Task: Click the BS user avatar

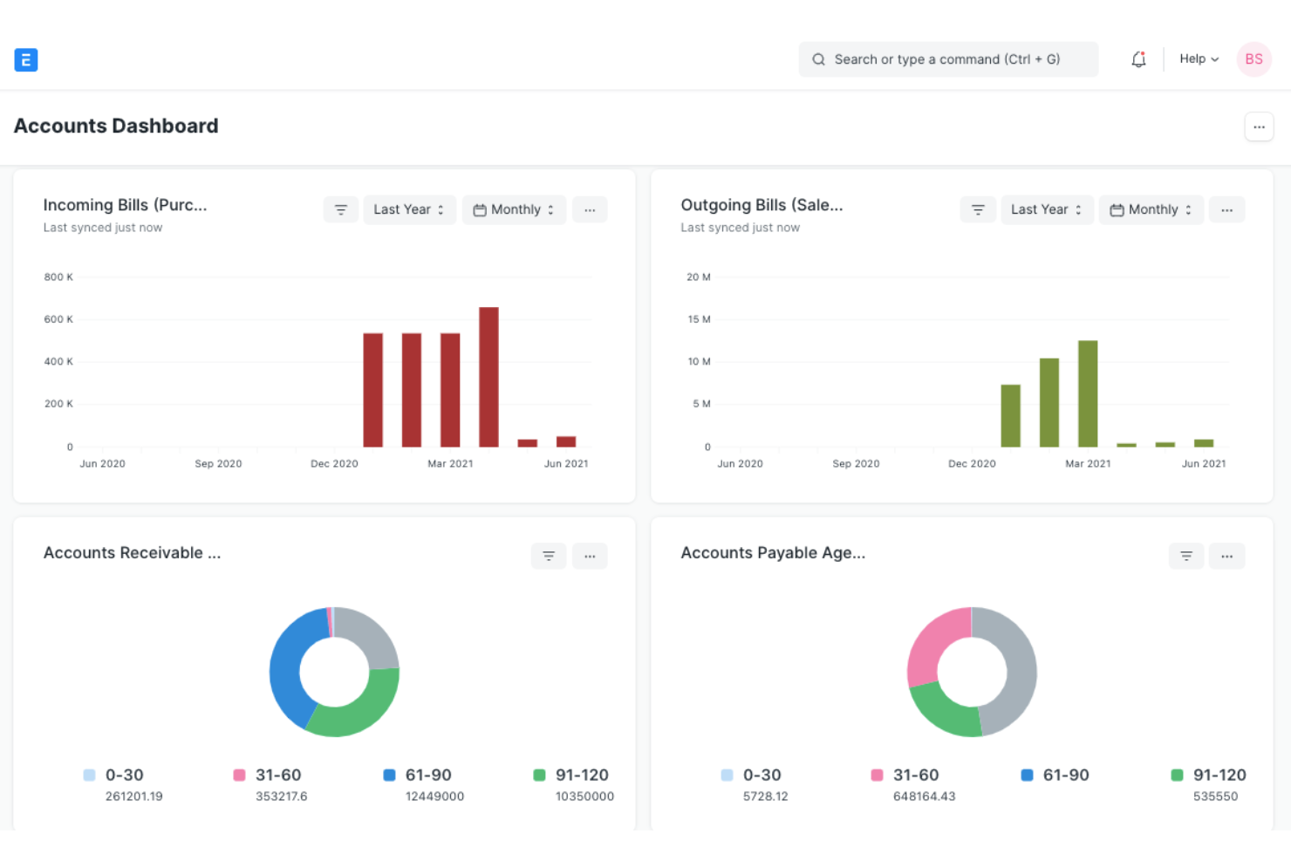Action: click(1253, 58)
